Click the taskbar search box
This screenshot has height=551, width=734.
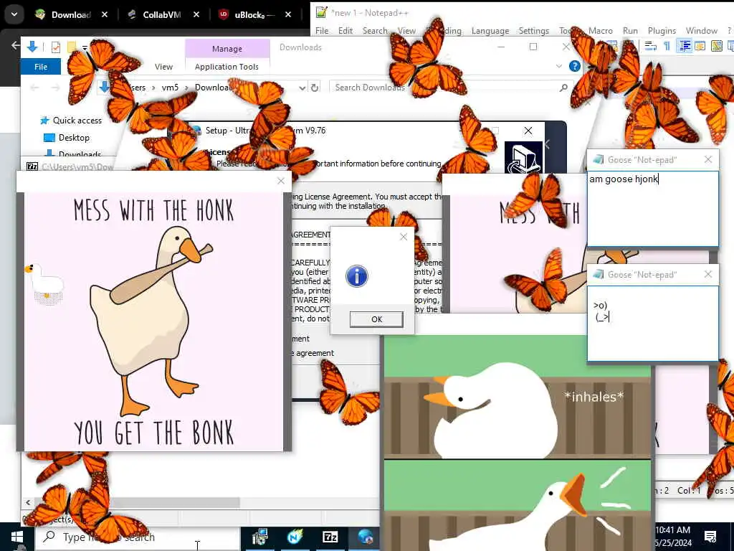click(138, 537)
